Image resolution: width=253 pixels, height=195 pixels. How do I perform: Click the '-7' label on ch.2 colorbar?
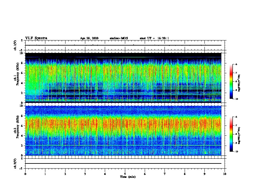(236, 126)
